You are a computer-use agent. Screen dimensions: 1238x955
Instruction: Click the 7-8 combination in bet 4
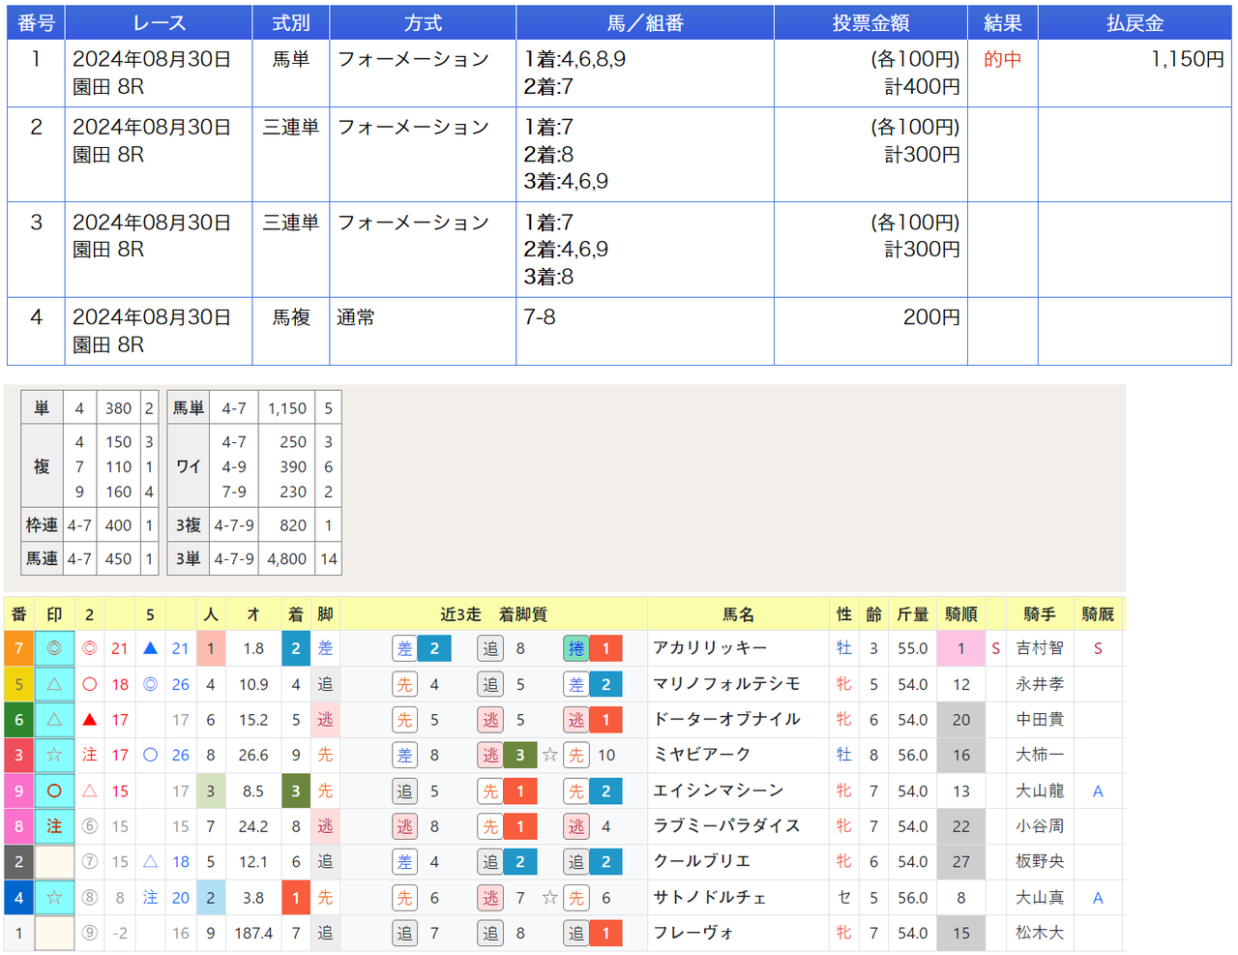click(x=540, y=317)
